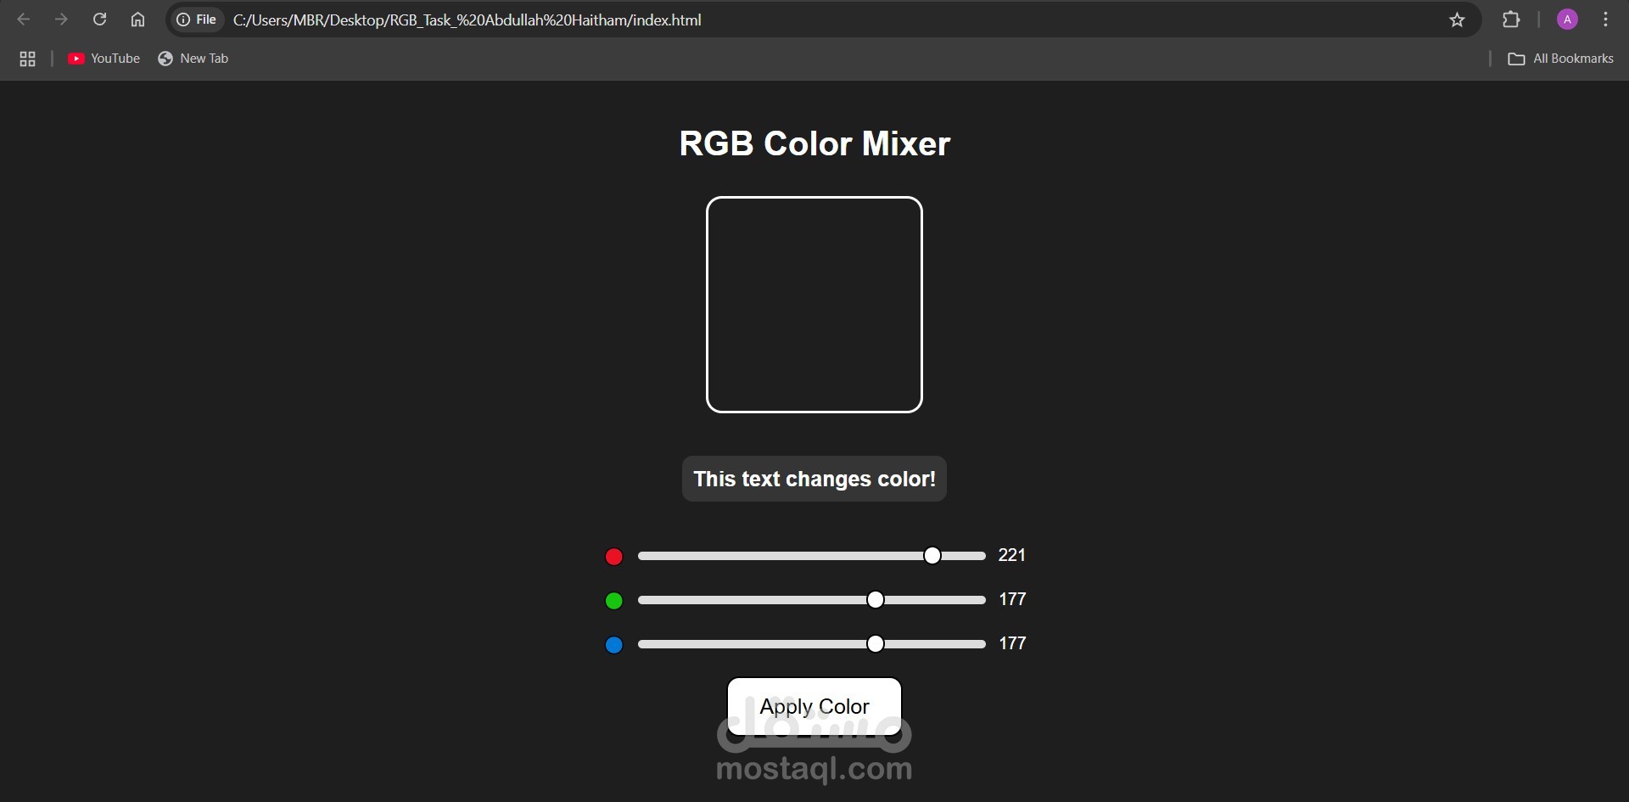
Task: Open the All Bookmarks folder
Action: 1560,59
